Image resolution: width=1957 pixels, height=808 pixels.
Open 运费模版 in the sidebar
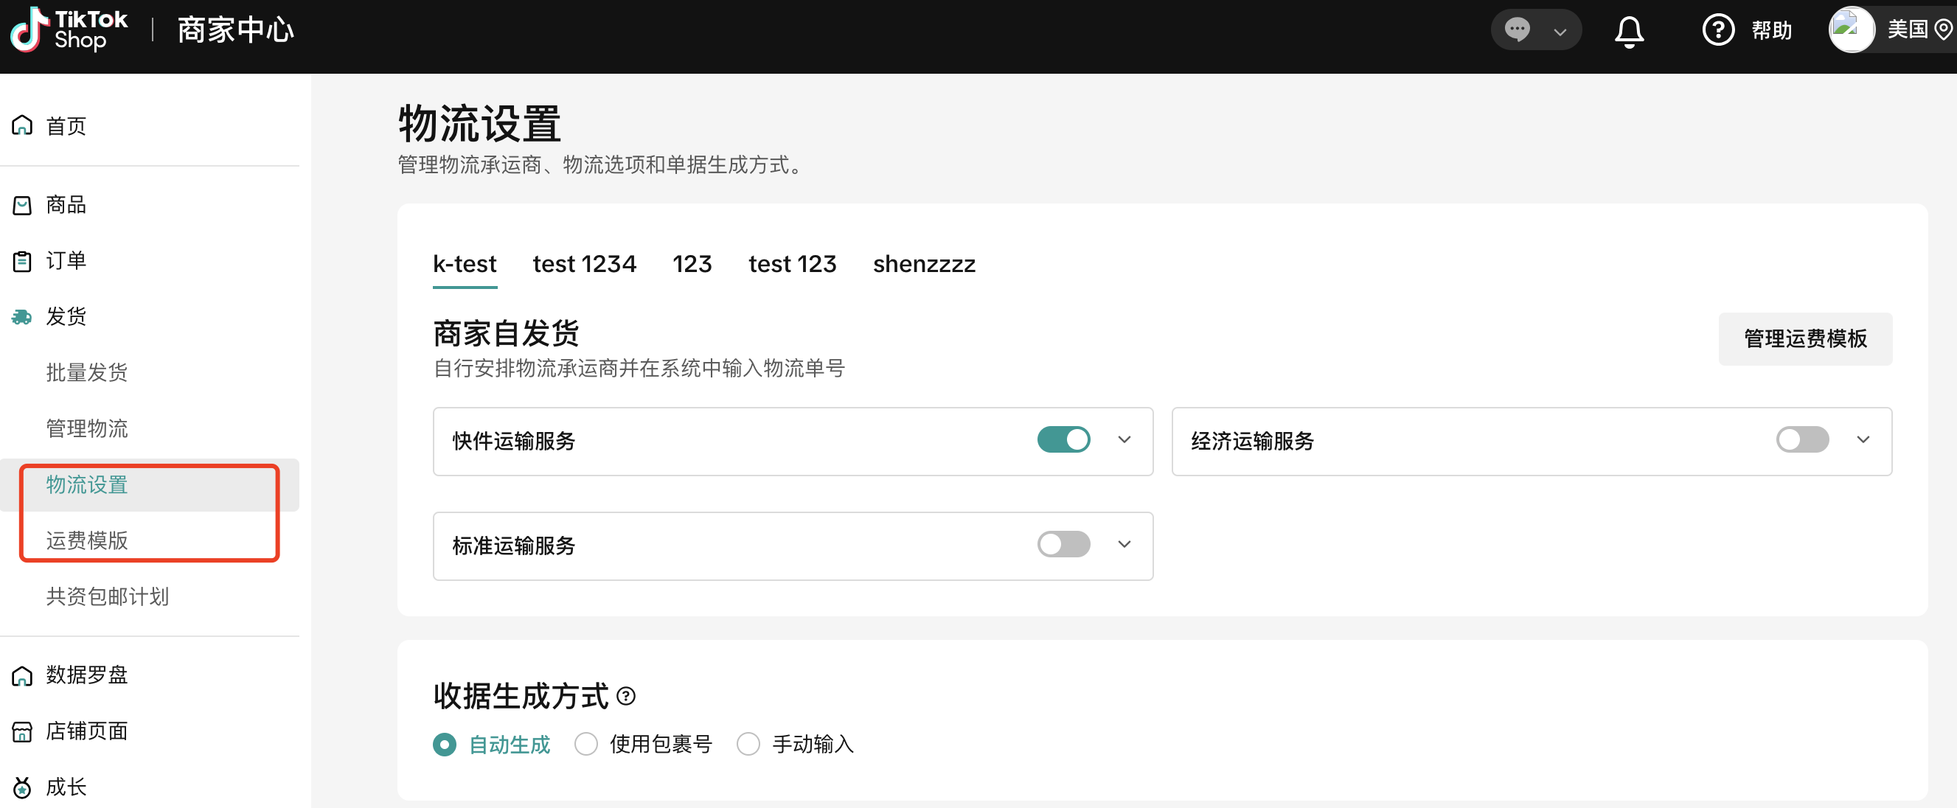tap(86, 540)
